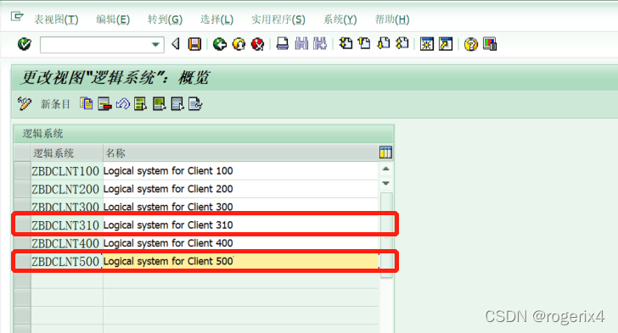Image resolution: width=618 pixels, height=333 pixels.
Task: Click the select-all corner cell of table
Action: [x=22, y=153]
